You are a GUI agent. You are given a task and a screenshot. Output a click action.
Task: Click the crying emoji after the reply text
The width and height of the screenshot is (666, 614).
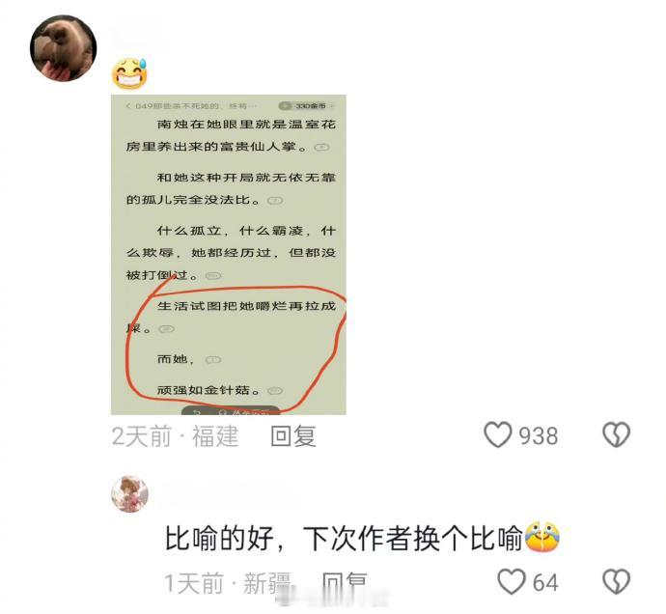pos(542,536)
